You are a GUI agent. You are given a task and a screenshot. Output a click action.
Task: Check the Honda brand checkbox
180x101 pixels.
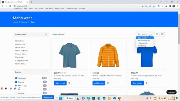16,93
